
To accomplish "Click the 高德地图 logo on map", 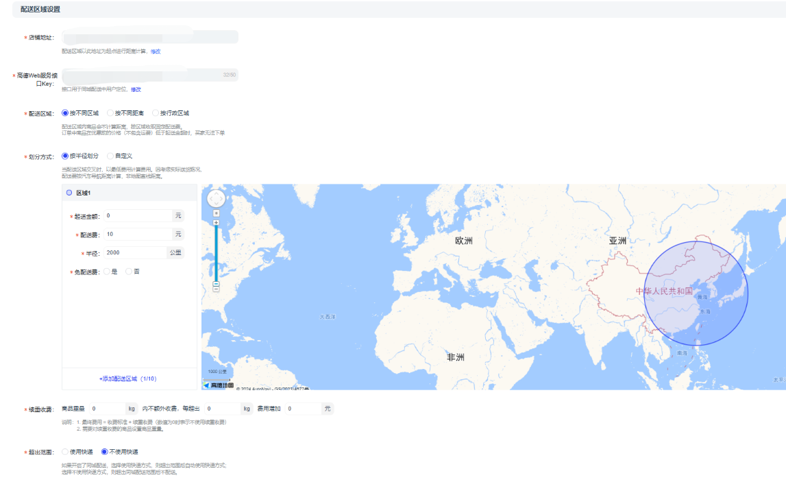I will (x=219, y=385).
